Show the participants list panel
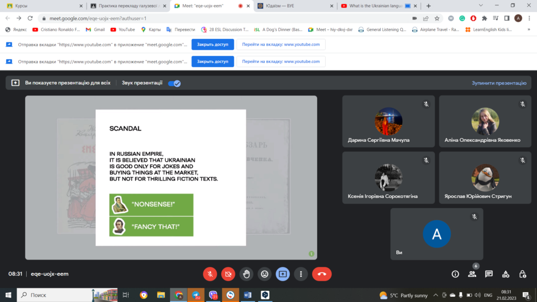This screenshot has width=537, height=302. pyautogui.click(x=472, y=274)
